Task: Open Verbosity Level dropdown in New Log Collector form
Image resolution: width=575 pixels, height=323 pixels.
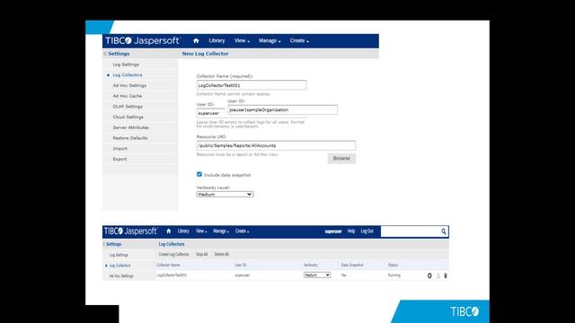Action: coord(225,195)
